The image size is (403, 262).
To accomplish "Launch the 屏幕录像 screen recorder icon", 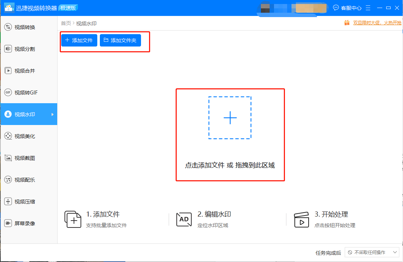I will [8, 223].
